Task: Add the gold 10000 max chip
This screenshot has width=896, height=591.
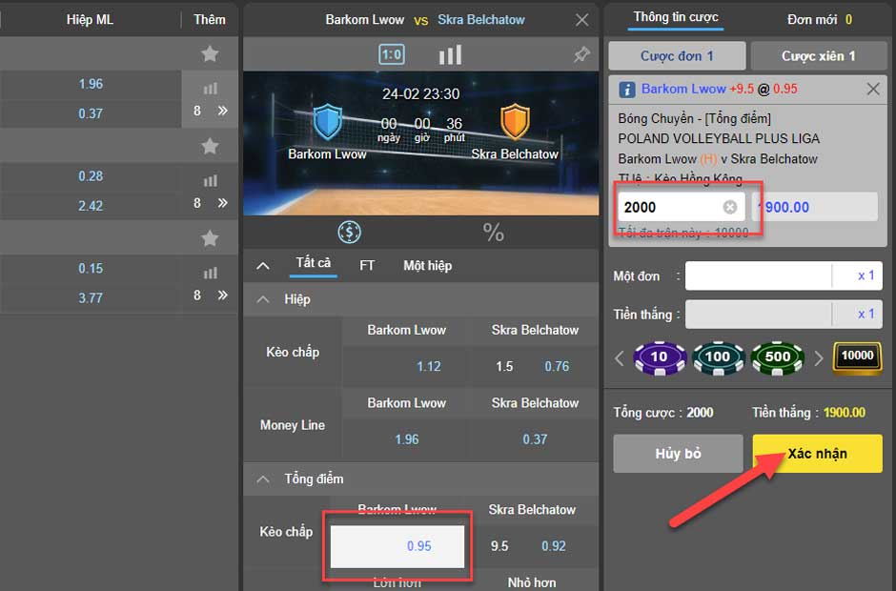Action: click(x=857, y=357)
